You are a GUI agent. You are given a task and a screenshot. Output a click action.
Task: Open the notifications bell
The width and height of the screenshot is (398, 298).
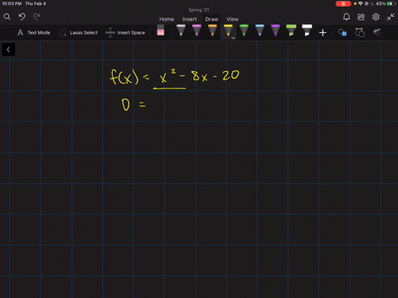[x=347, y=17]
